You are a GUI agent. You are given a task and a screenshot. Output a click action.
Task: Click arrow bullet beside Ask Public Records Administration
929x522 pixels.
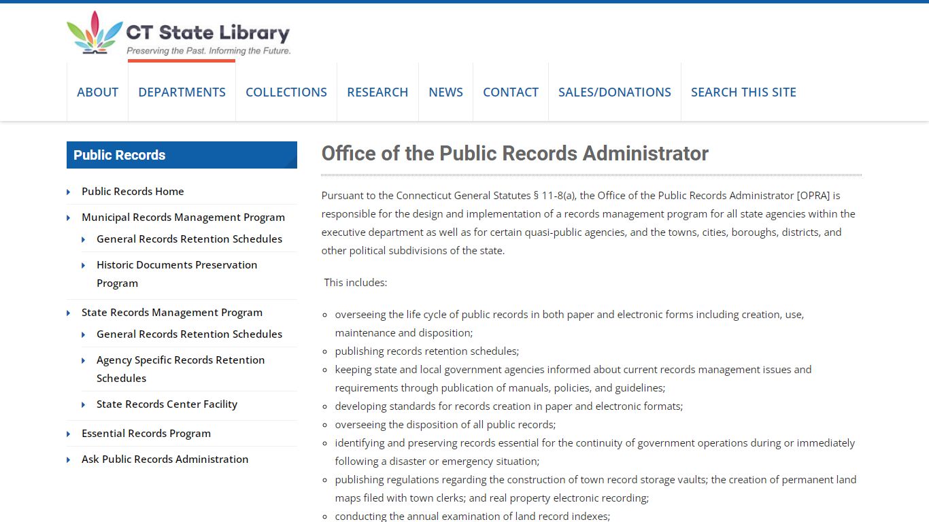[69, 460]
